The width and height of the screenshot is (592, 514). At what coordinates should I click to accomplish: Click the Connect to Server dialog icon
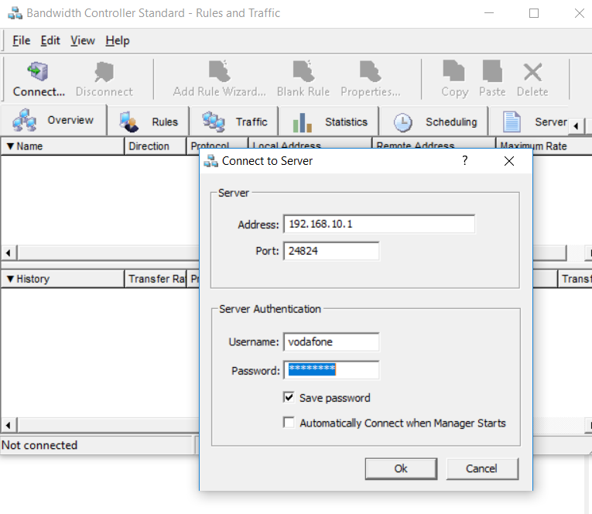(210, 161)
